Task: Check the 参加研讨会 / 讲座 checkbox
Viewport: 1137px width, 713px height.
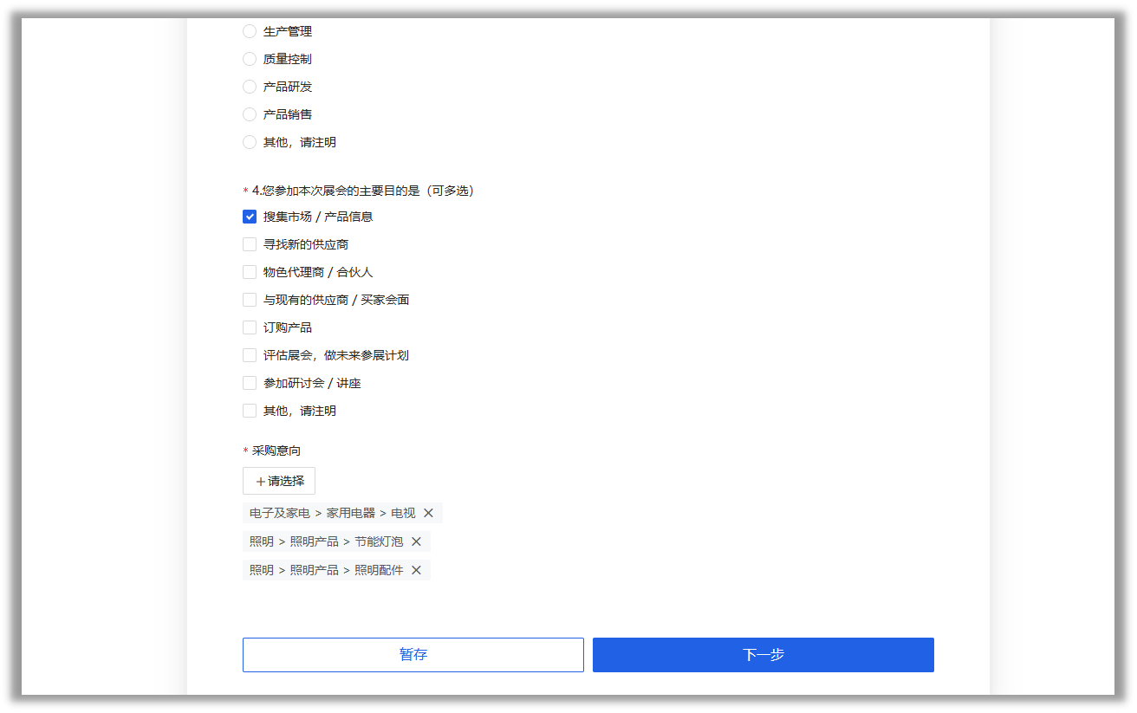Action: (x=250, y=383)
